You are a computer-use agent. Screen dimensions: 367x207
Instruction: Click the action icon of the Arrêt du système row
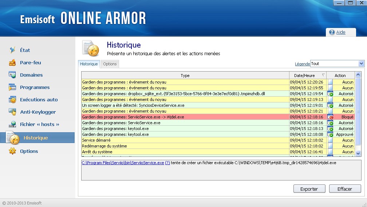(330, 152)
